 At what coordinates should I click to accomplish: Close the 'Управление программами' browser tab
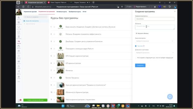[x=45, y=2]
